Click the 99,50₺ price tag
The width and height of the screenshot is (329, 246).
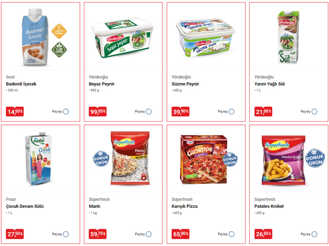(x=97, y=111)
